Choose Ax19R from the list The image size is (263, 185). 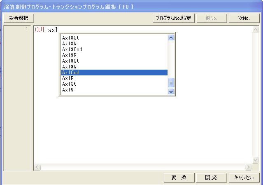coord(114,55)
